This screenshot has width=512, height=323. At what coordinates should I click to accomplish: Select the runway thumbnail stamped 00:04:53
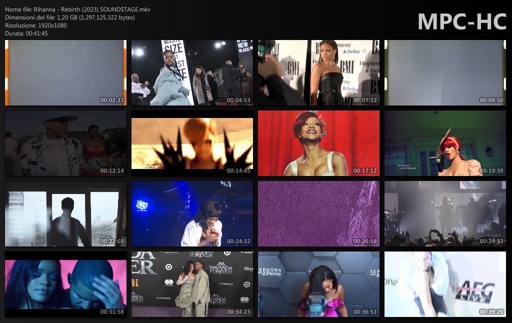tap(192, 73)
